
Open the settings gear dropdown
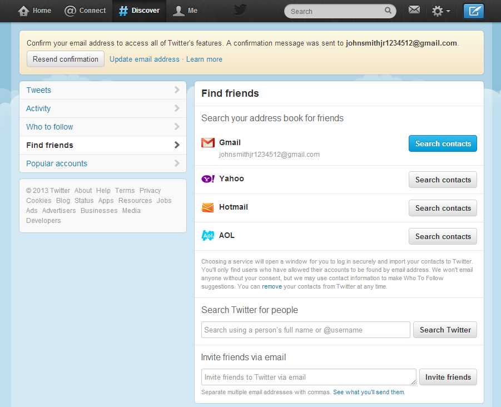tap(440, 11)
